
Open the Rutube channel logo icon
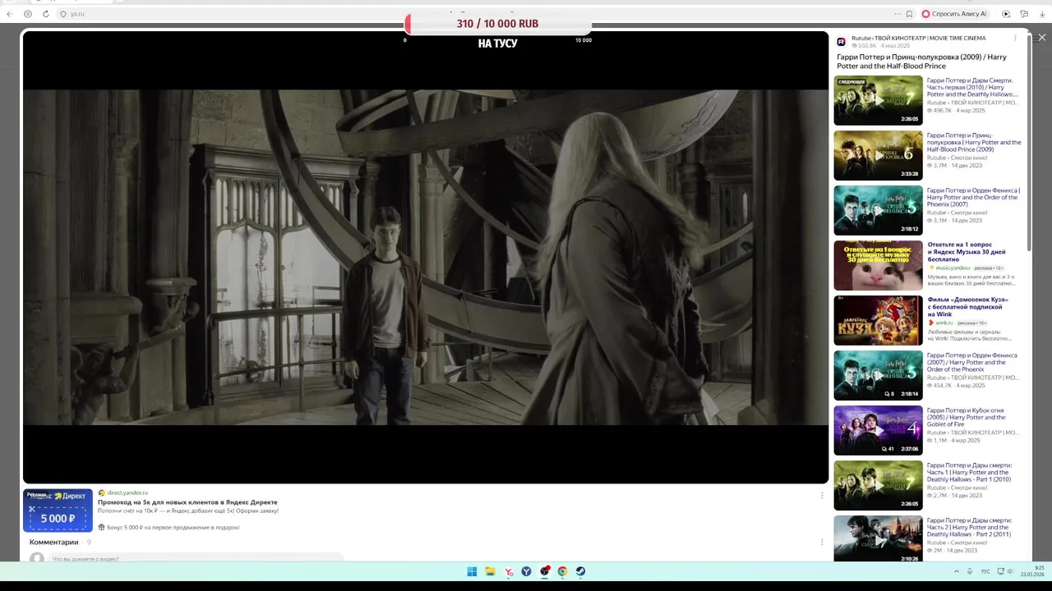841,42
